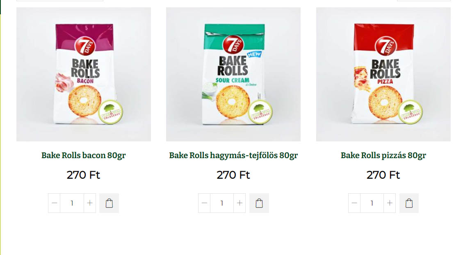The image size is (470, 255).
Task: Click the 270 Ft price under pizzás
Action: pyautogui.click(x=383, y=175)
